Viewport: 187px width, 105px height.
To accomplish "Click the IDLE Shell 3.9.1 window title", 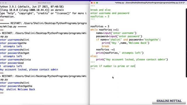I will tap(44, 3).
